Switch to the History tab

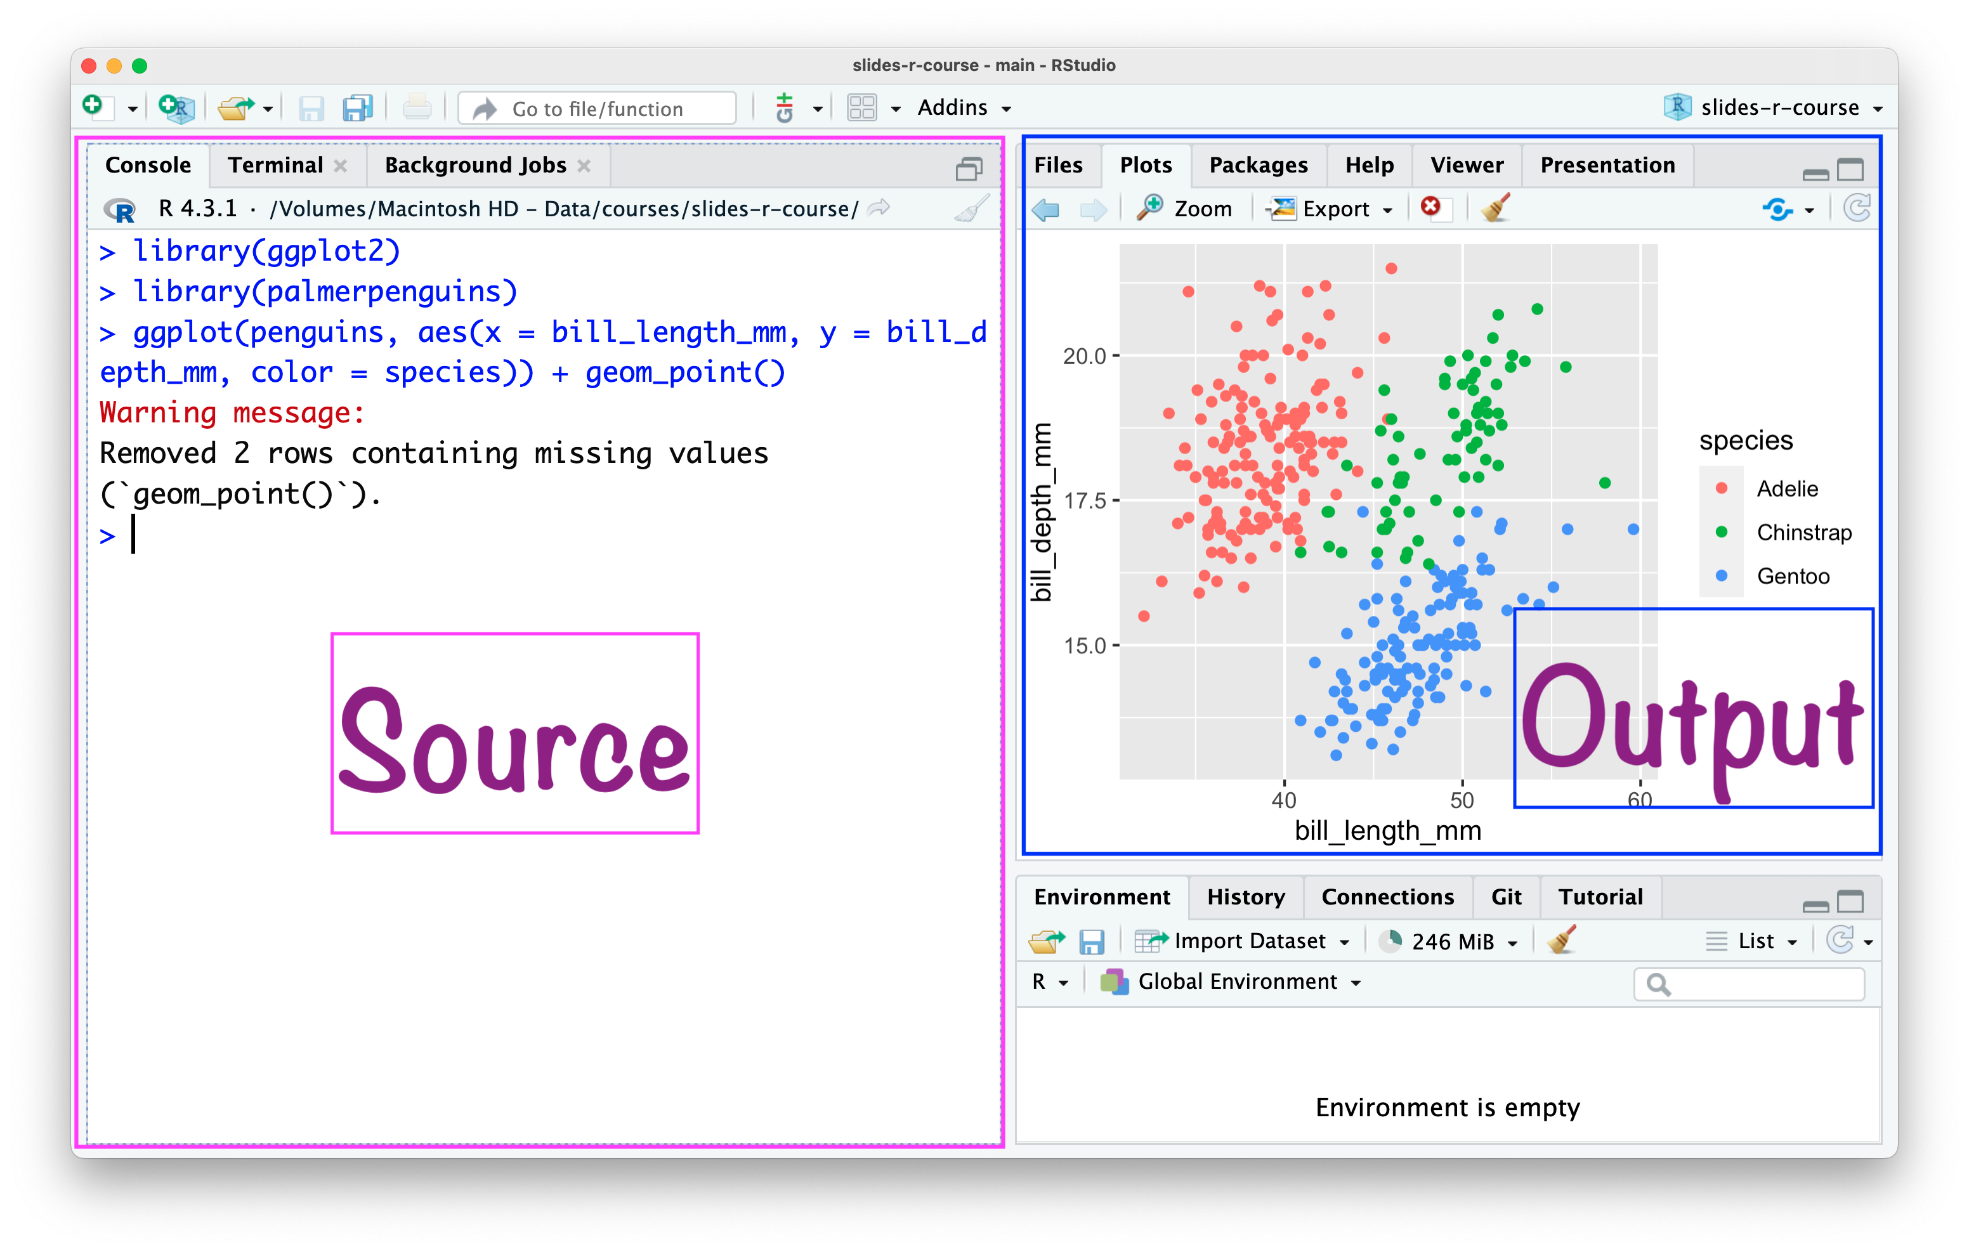[x=1245, y=897]
